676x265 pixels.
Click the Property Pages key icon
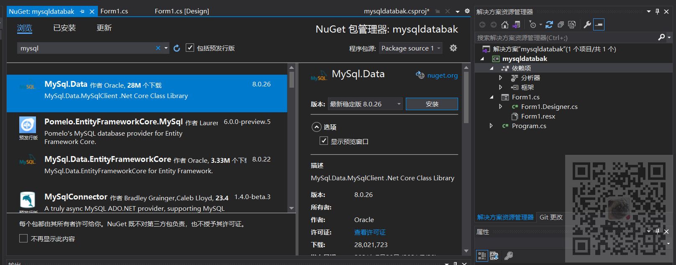pyautogui.click(x=509, y=256)
